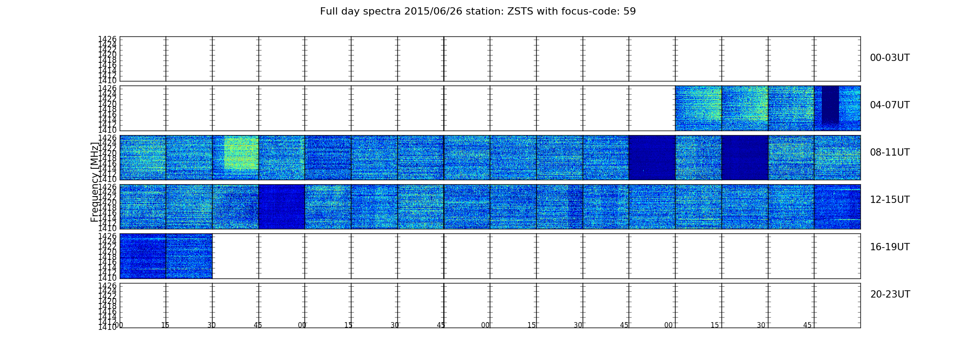Select the "00-03UT" row label
956x364 pixels.
coord(890,58)
